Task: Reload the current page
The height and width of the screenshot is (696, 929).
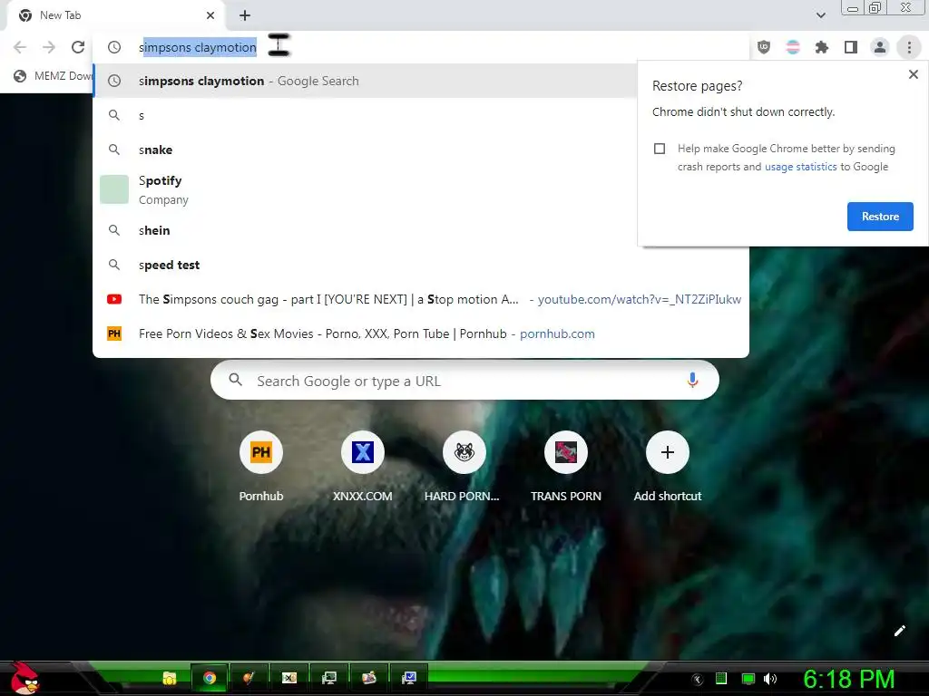Action: coord(78,47)
